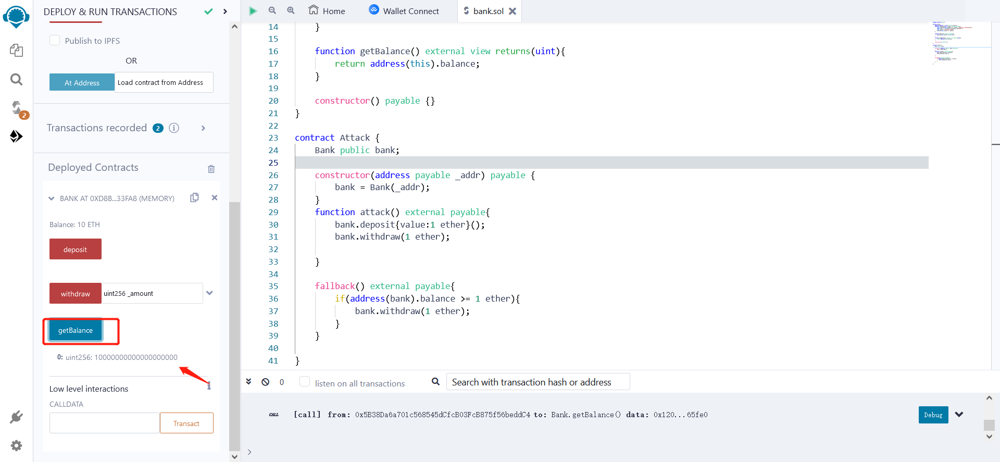This screenshot has height=462, width=1000.
Task: Switch to the Home tab
Action: click(327, 11)
